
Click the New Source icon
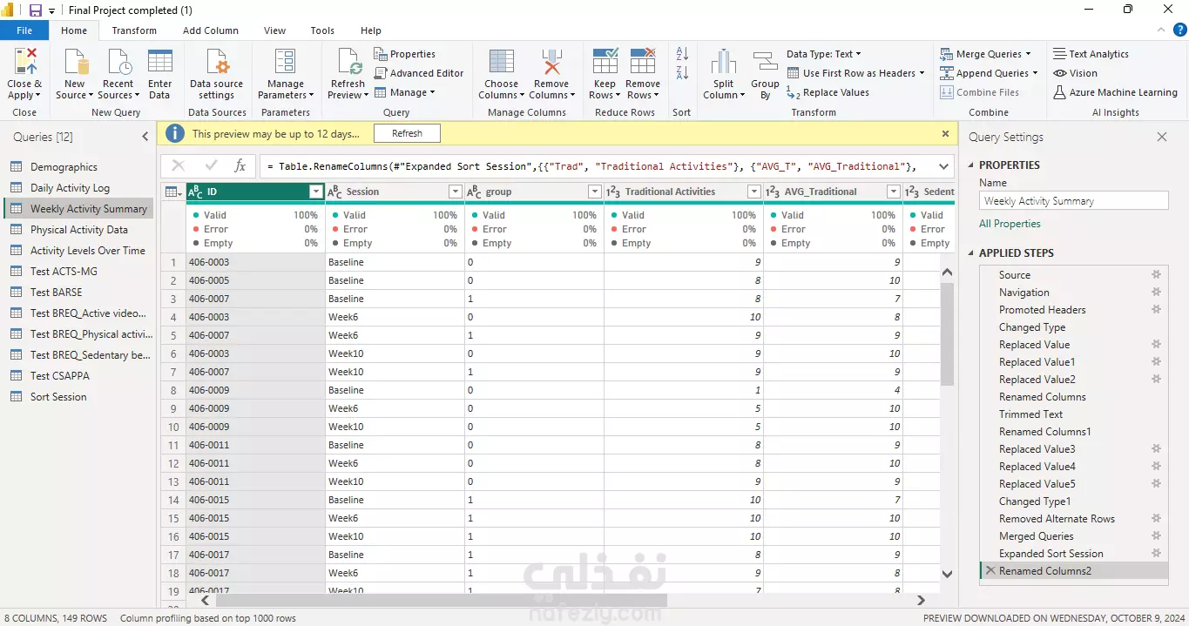tap(76, 63)
